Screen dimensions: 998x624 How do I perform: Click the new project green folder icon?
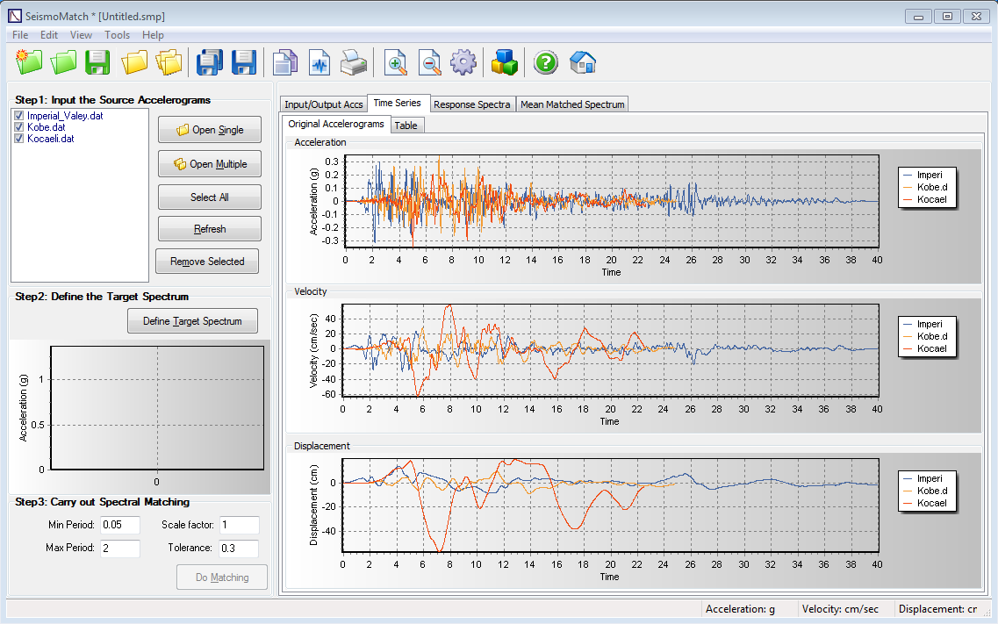pyautogui.click(x=29, y=62)
